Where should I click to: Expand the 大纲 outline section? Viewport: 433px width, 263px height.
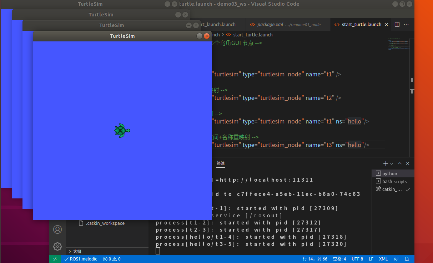(107, 251)
